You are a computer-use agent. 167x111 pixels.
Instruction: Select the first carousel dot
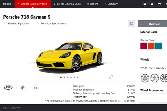(x=61, y=77)
